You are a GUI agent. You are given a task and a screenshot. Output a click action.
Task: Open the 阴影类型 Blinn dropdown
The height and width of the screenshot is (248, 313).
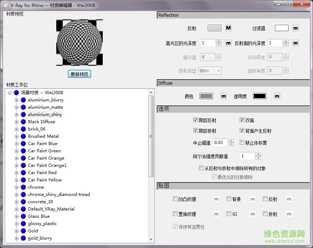pos(218,71)
